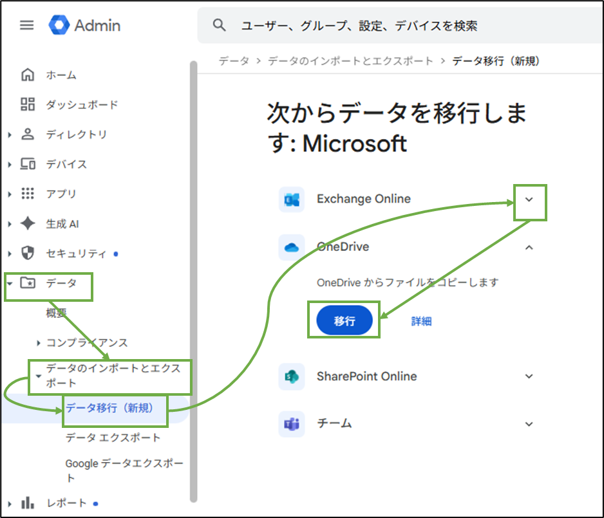Expand the アプリ menu arrow
The image size is (604, 518).
click(x=10, y=194)
